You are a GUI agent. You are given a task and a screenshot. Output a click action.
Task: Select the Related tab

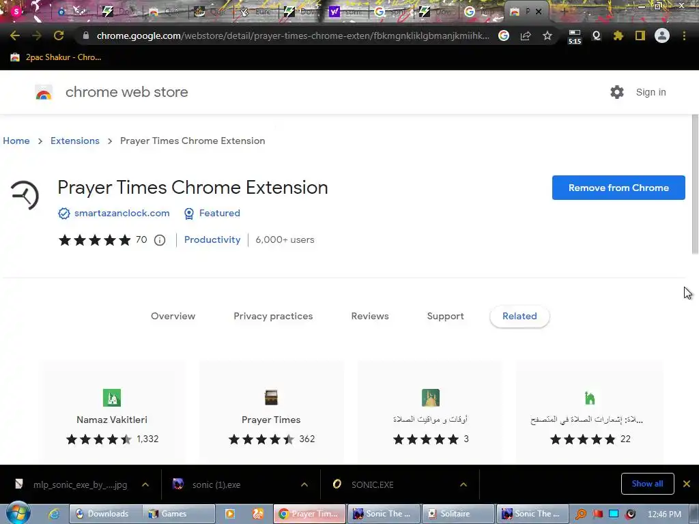coord(519,317)
